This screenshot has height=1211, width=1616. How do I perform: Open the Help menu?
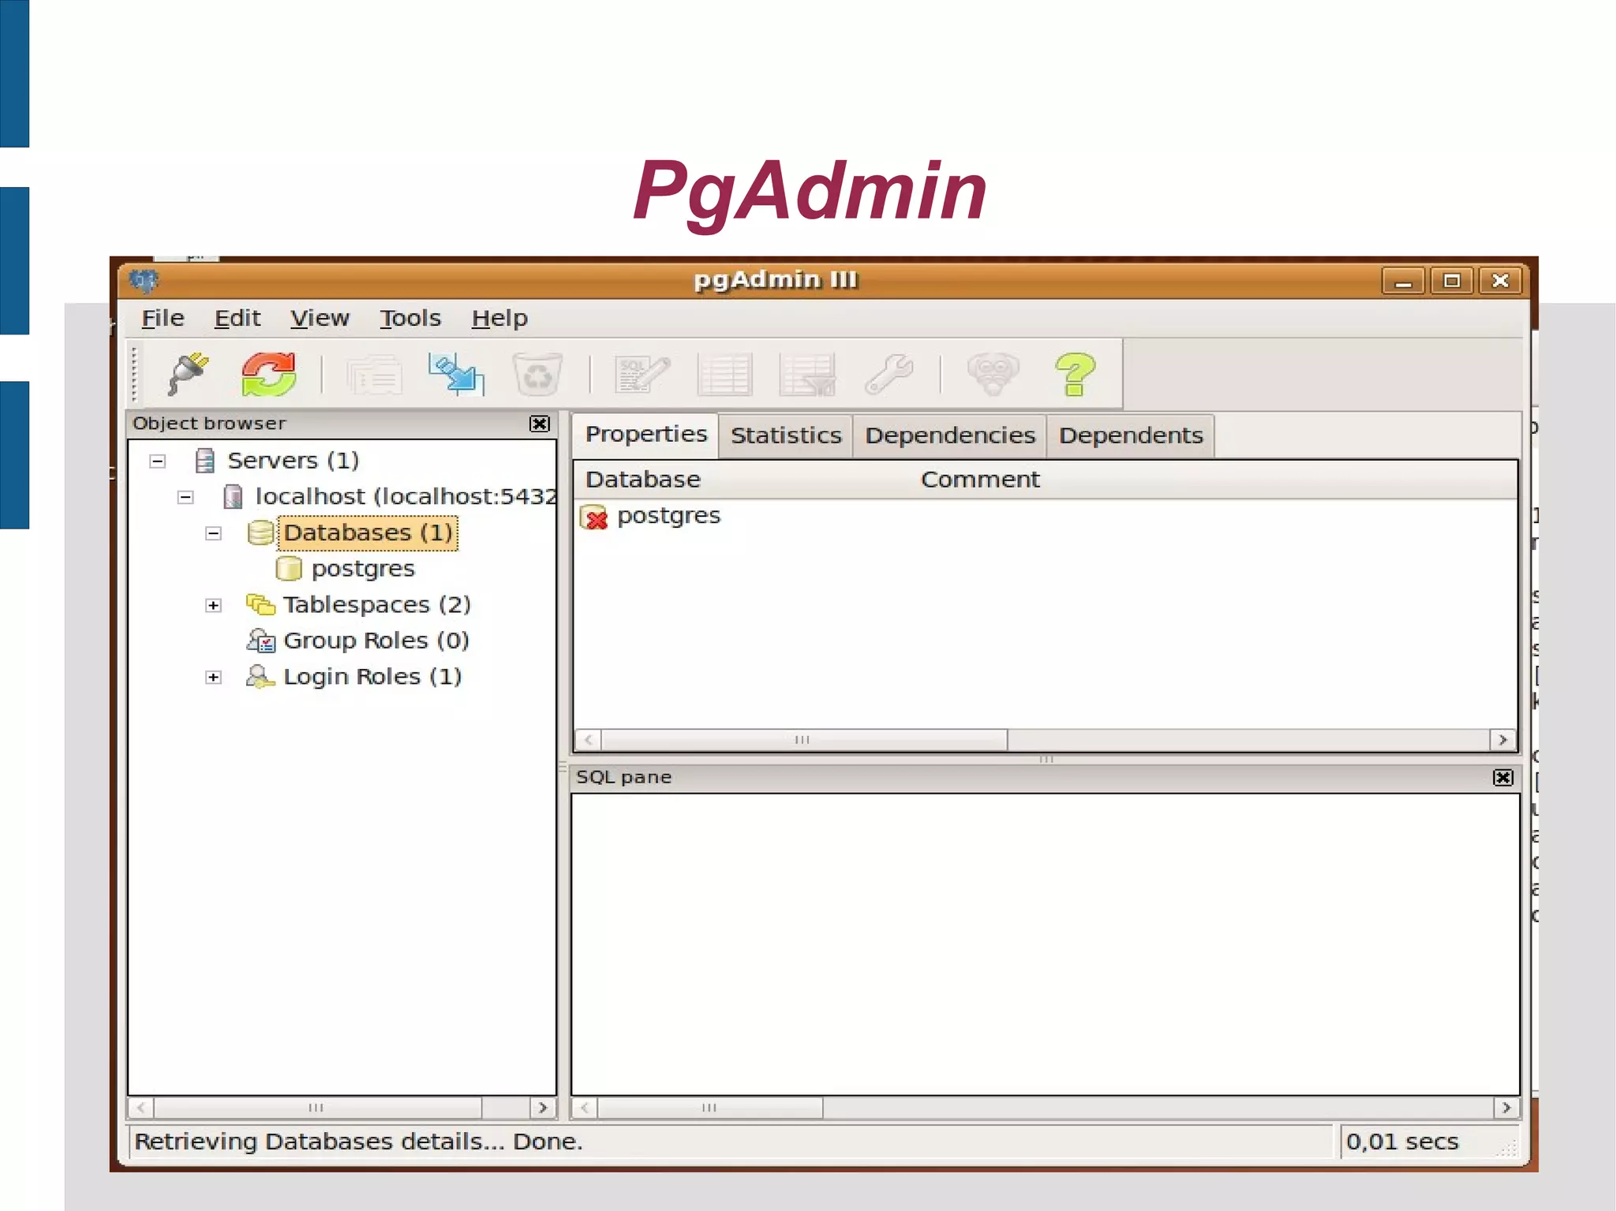click(499, 318)
